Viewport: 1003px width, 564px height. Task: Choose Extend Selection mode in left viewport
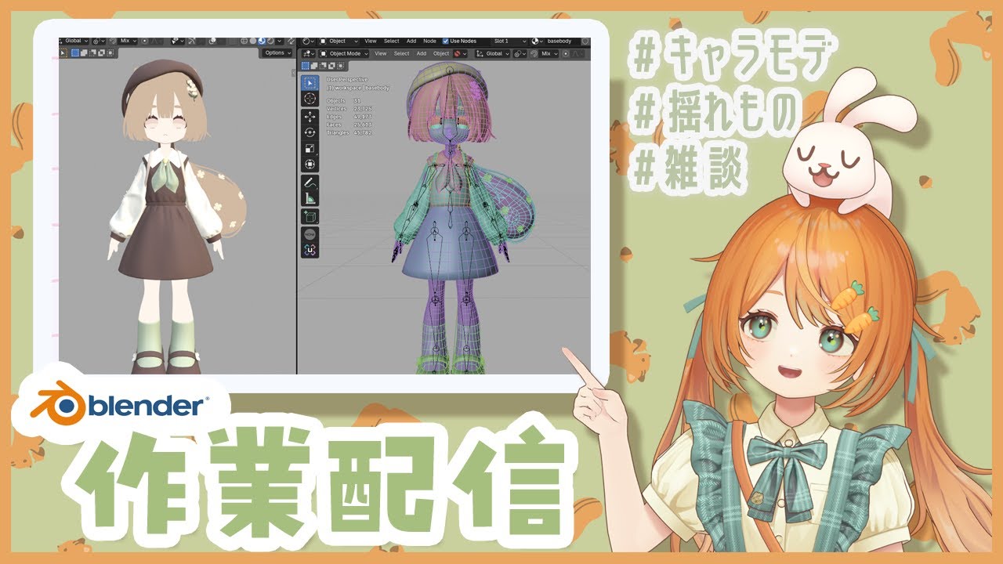point(84,53)
